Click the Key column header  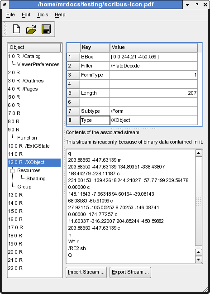(95, 48)
